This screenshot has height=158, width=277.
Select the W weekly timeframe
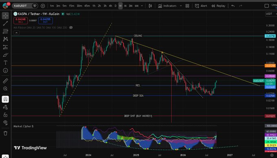(121, 6)
